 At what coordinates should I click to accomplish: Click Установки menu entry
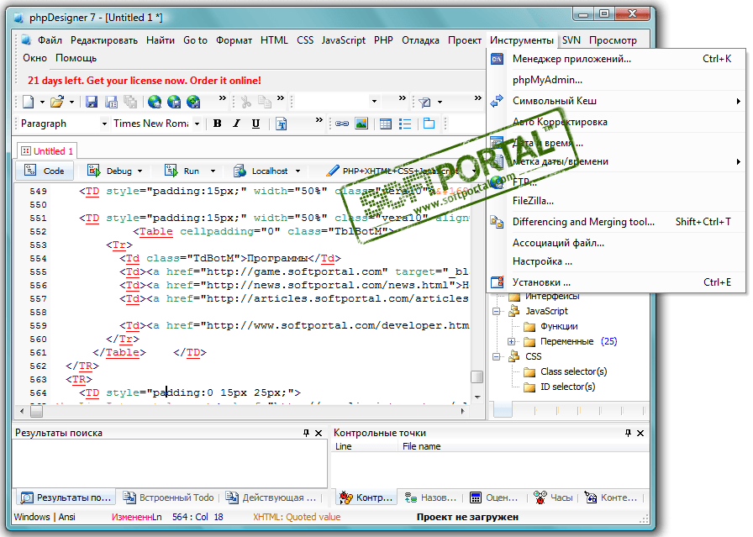pos(616,282)
